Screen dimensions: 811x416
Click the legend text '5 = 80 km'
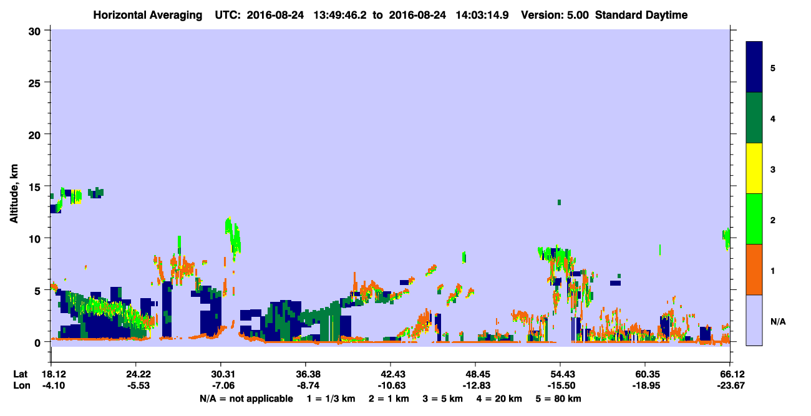558,399
